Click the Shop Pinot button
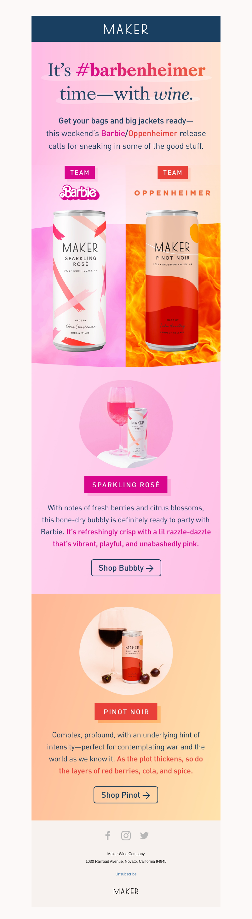The image size is (252, 919). [126, 795]
